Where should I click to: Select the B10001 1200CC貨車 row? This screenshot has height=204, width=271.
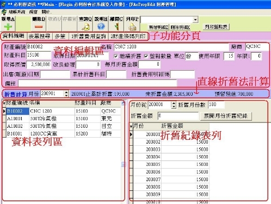(x=61, y=134)
